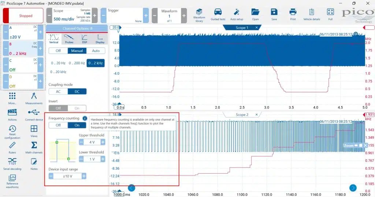
Task: Switch to Full screen mode
Action: coord(330,15)
